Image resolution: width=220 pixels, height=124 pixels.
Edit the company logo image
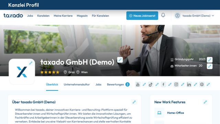pos(31,63)
